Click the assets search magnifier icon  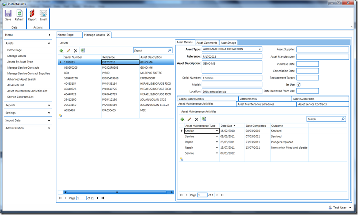(170, 50)
